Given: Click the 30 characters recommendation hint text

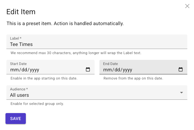Looking at the screenshot, I should coord(76,53).
